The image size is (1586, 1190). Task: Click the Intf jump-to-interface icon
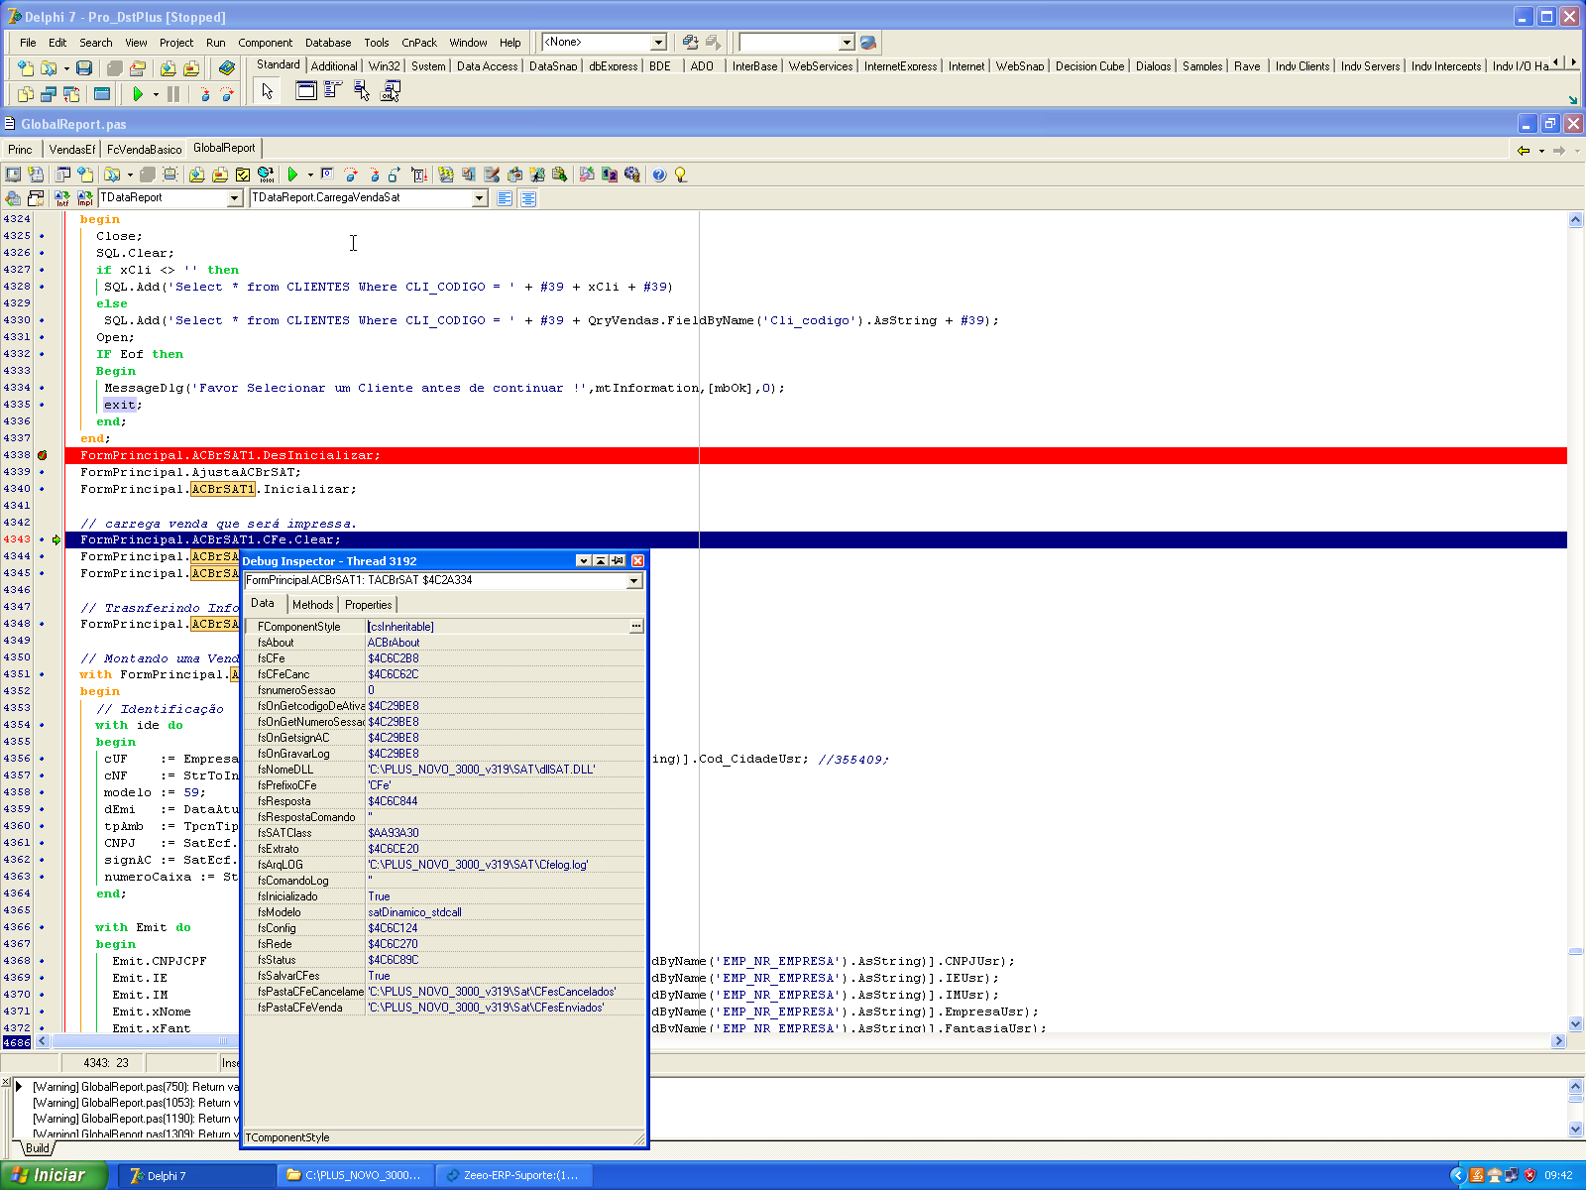pos(61,198)
